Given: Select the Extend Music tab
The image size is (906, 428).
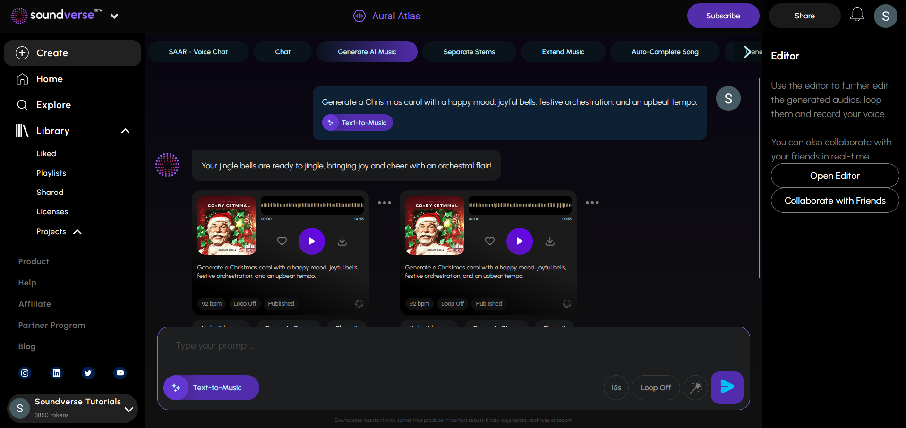Looking at the screenshot, I should click(x=563, y=52).
